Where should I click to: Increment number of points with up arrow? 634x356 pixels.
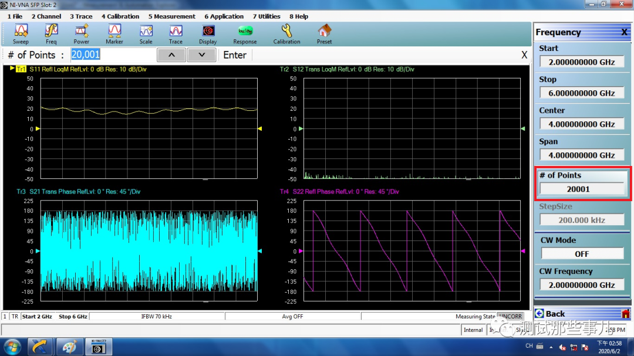tap(171, 55)
